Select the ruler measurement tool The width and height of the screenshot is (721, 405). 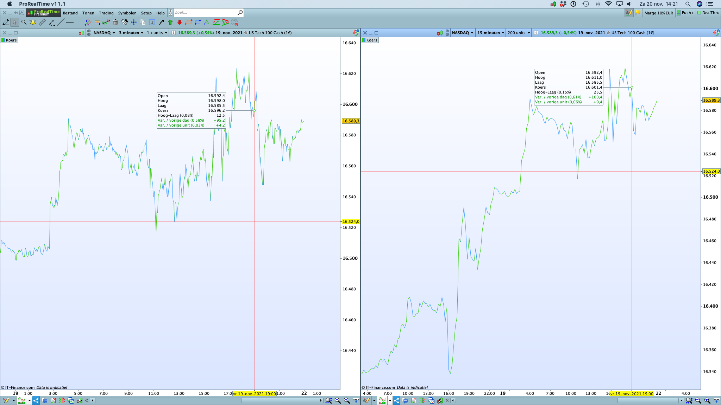tap(42, 22)
